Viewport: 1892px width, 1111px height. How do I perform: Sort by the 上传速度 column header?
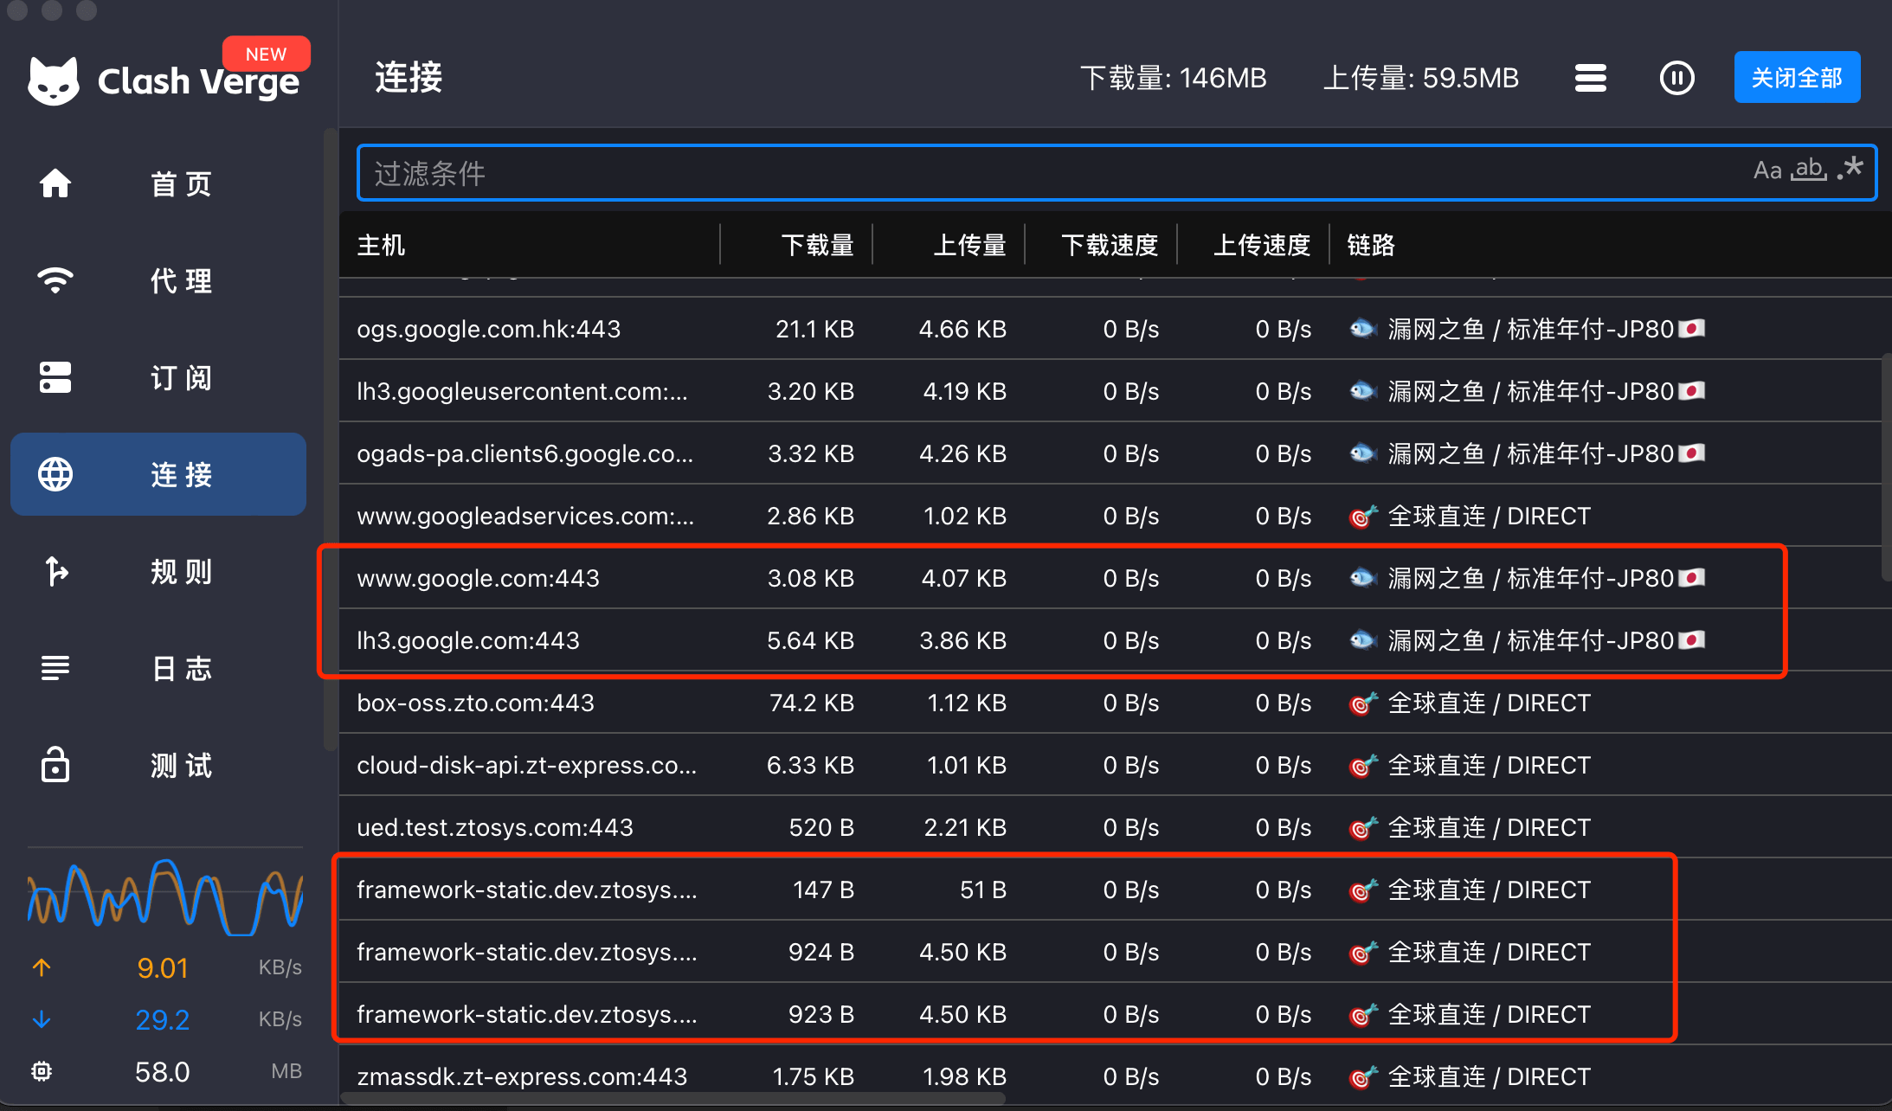click(x=1263, y=245)
